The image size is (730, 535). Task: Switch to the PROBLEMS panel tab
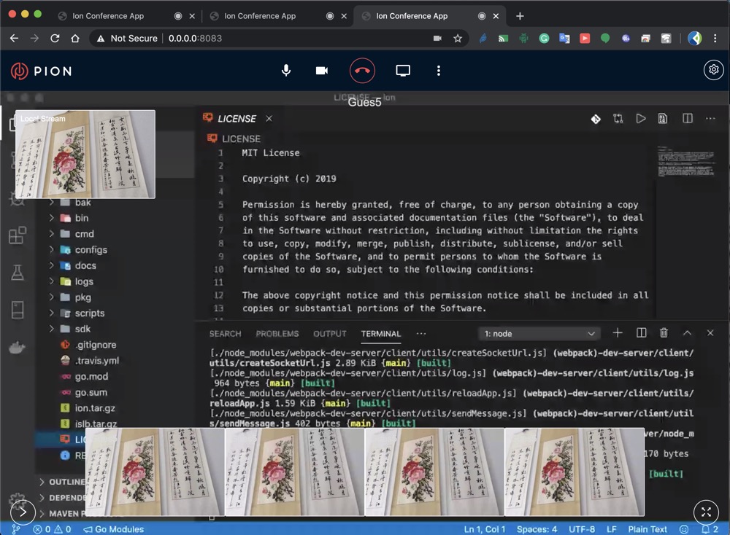[277, 334]
